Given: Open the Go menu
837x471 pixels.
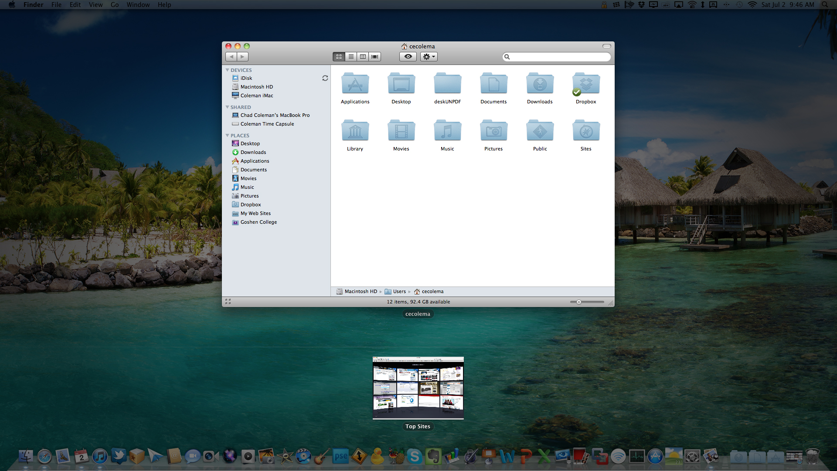Looking at the screenshot, I should (115, 5).
